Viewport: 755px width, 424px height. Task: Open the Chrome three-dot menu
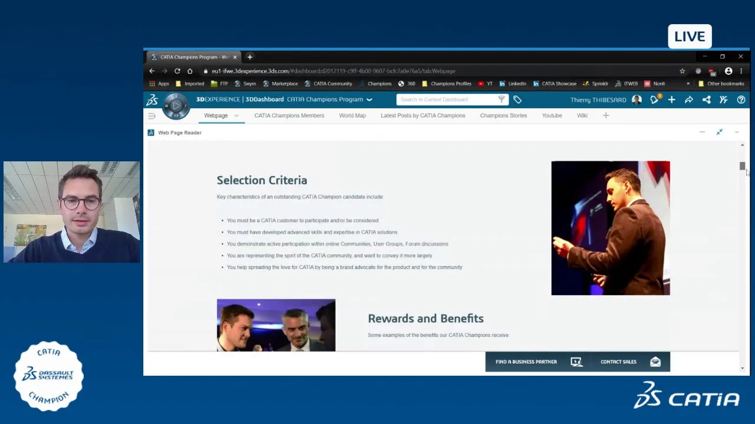[x=741, y=71]
